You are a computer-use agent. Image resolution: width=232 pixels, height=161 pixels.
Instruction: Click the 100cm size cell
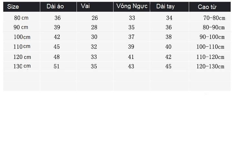coord(22,37)
